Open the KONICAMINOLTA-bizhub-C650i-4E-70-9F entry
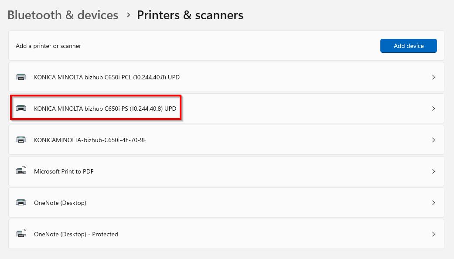 [90, 140]
